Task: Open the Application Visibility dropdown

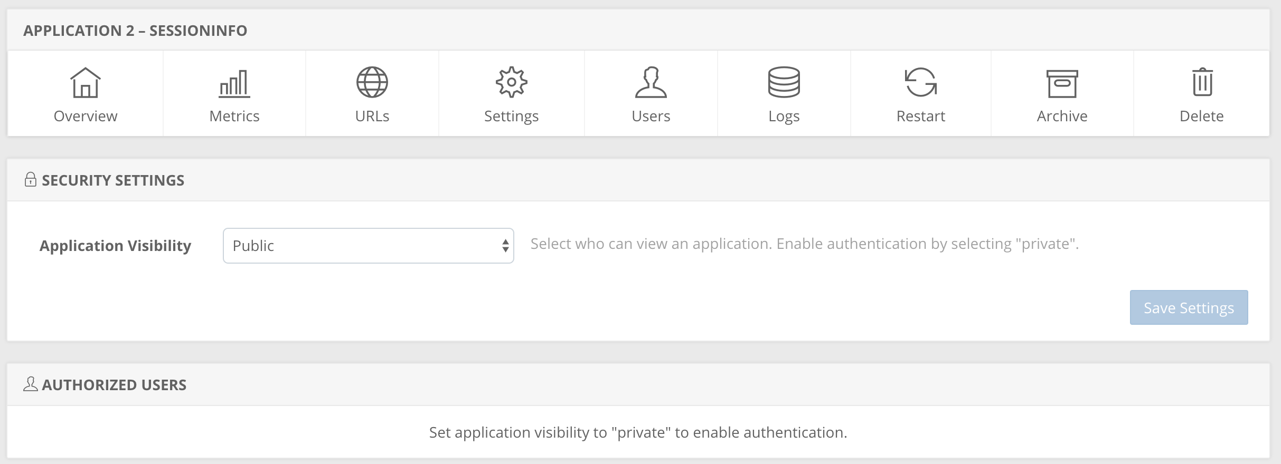Action: tap(369, 246)
